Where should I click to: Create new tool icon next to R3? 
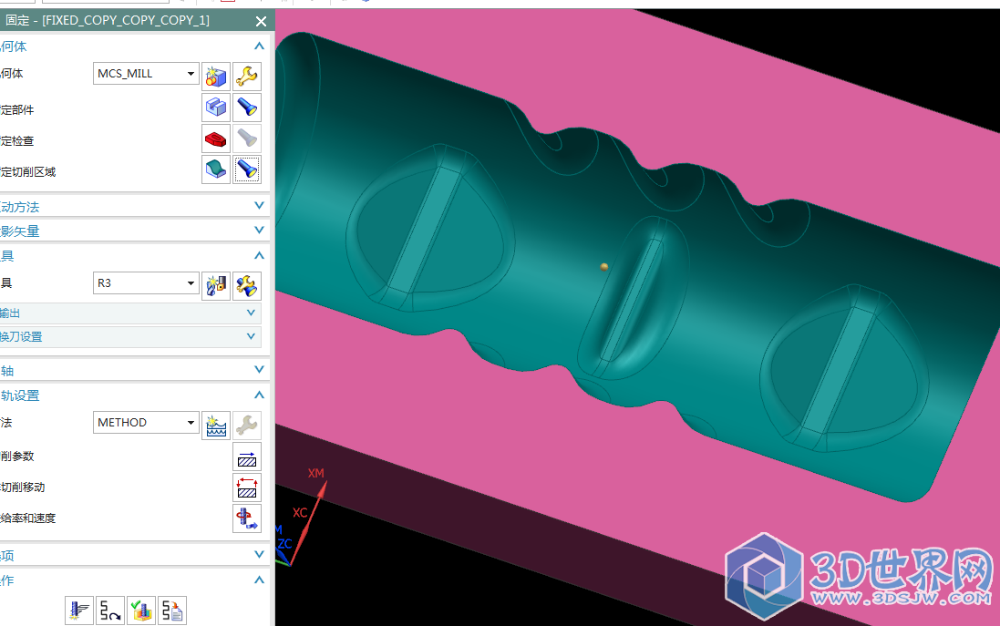[216, 285]
